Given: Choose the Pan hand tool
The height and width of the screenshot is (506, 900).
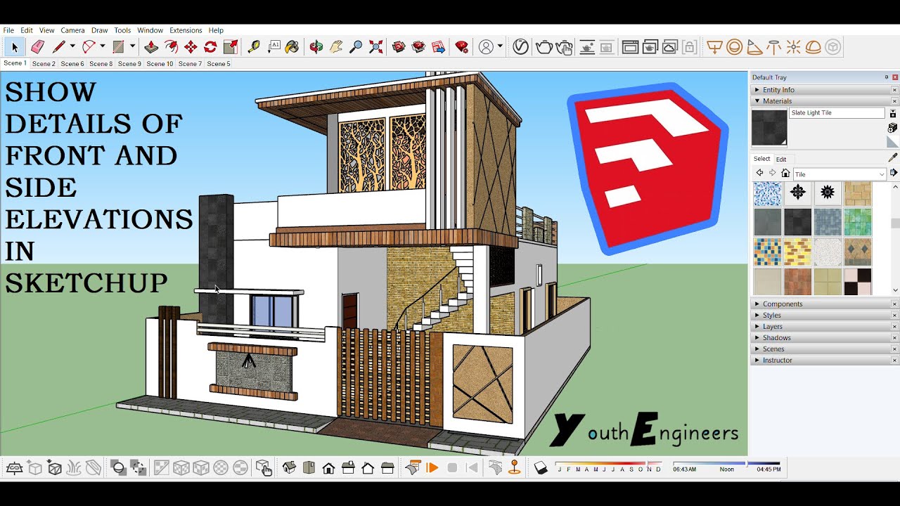Looking at the screenshot, I should [336, 47].
